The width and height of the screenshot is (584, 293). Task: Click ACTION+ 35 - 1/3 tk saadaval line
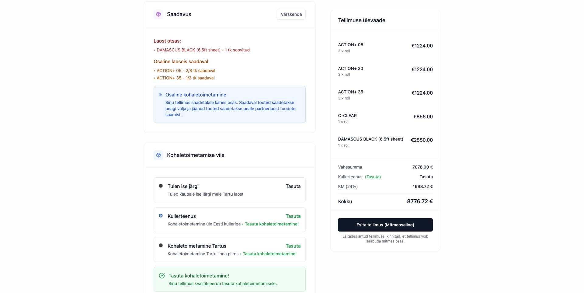point(184,78)
